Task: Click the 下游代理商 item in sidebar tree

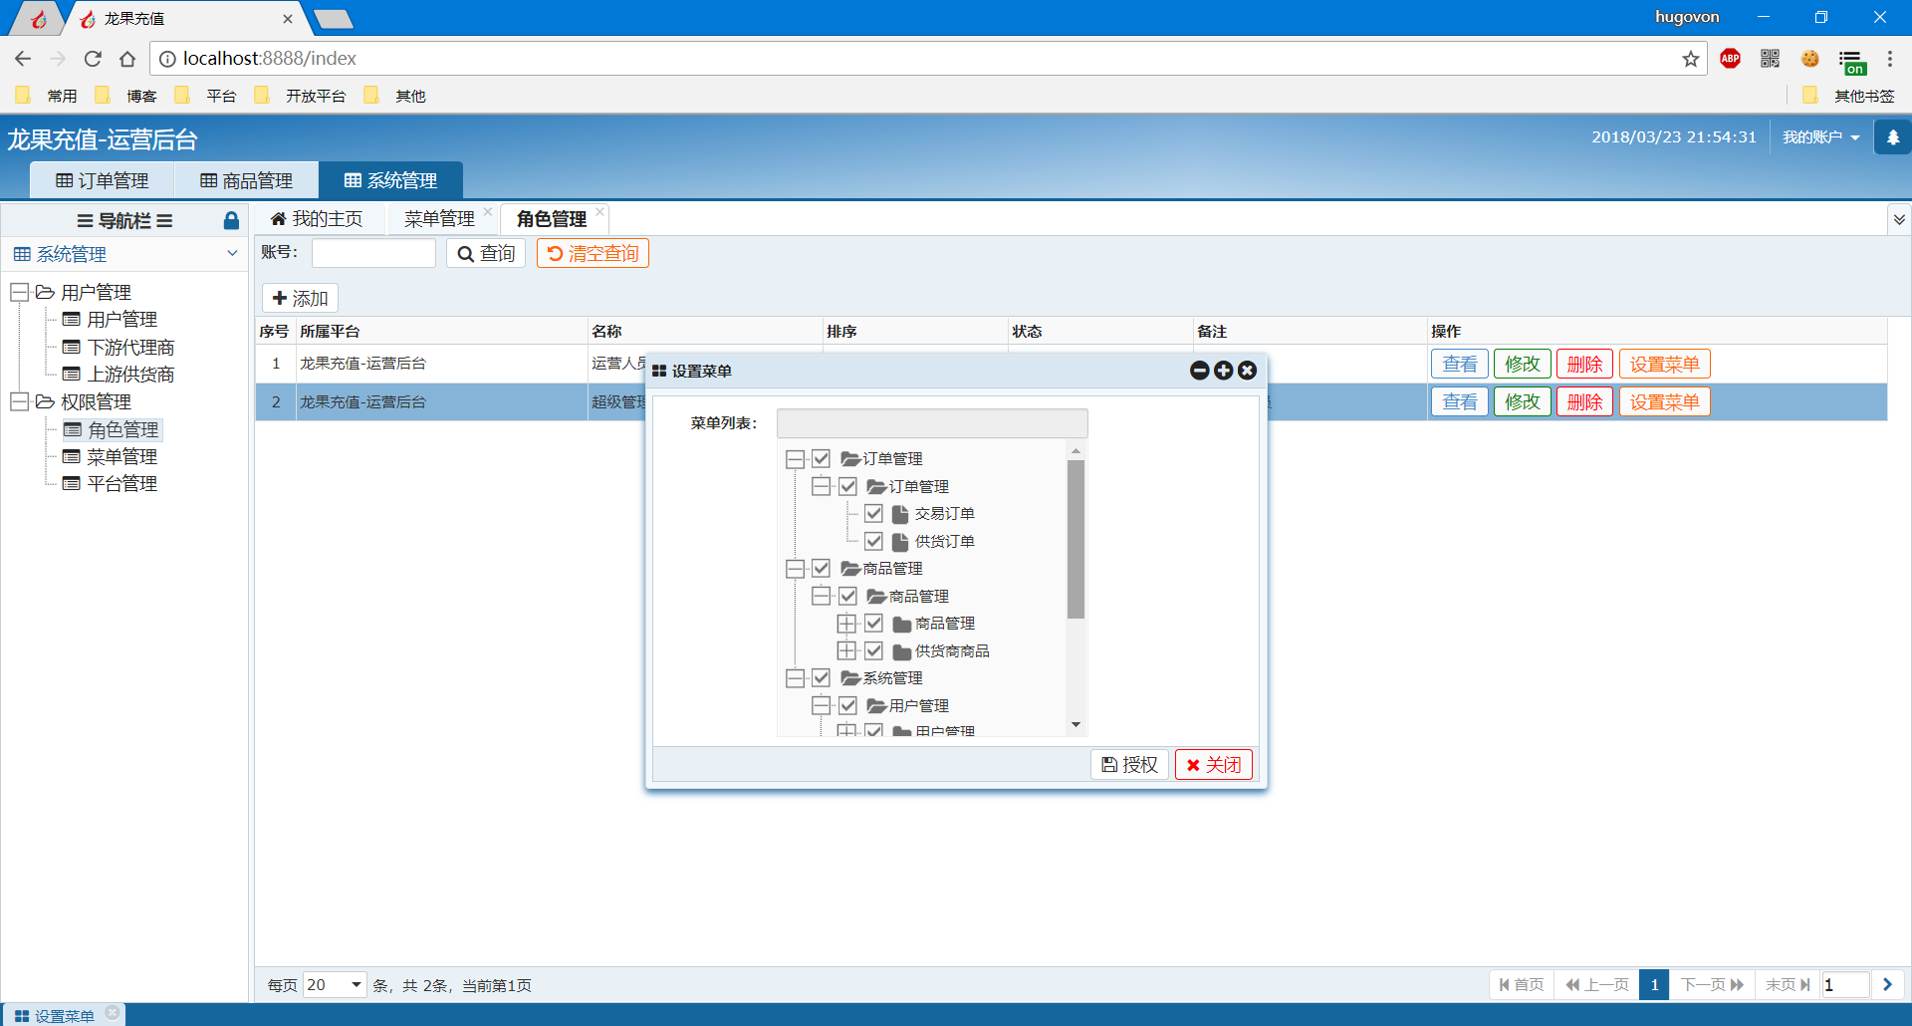Action: pos(130,348)
